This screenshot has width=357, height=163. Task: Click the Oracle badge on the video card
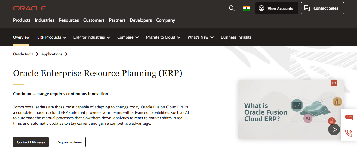(x=334, y=83)
